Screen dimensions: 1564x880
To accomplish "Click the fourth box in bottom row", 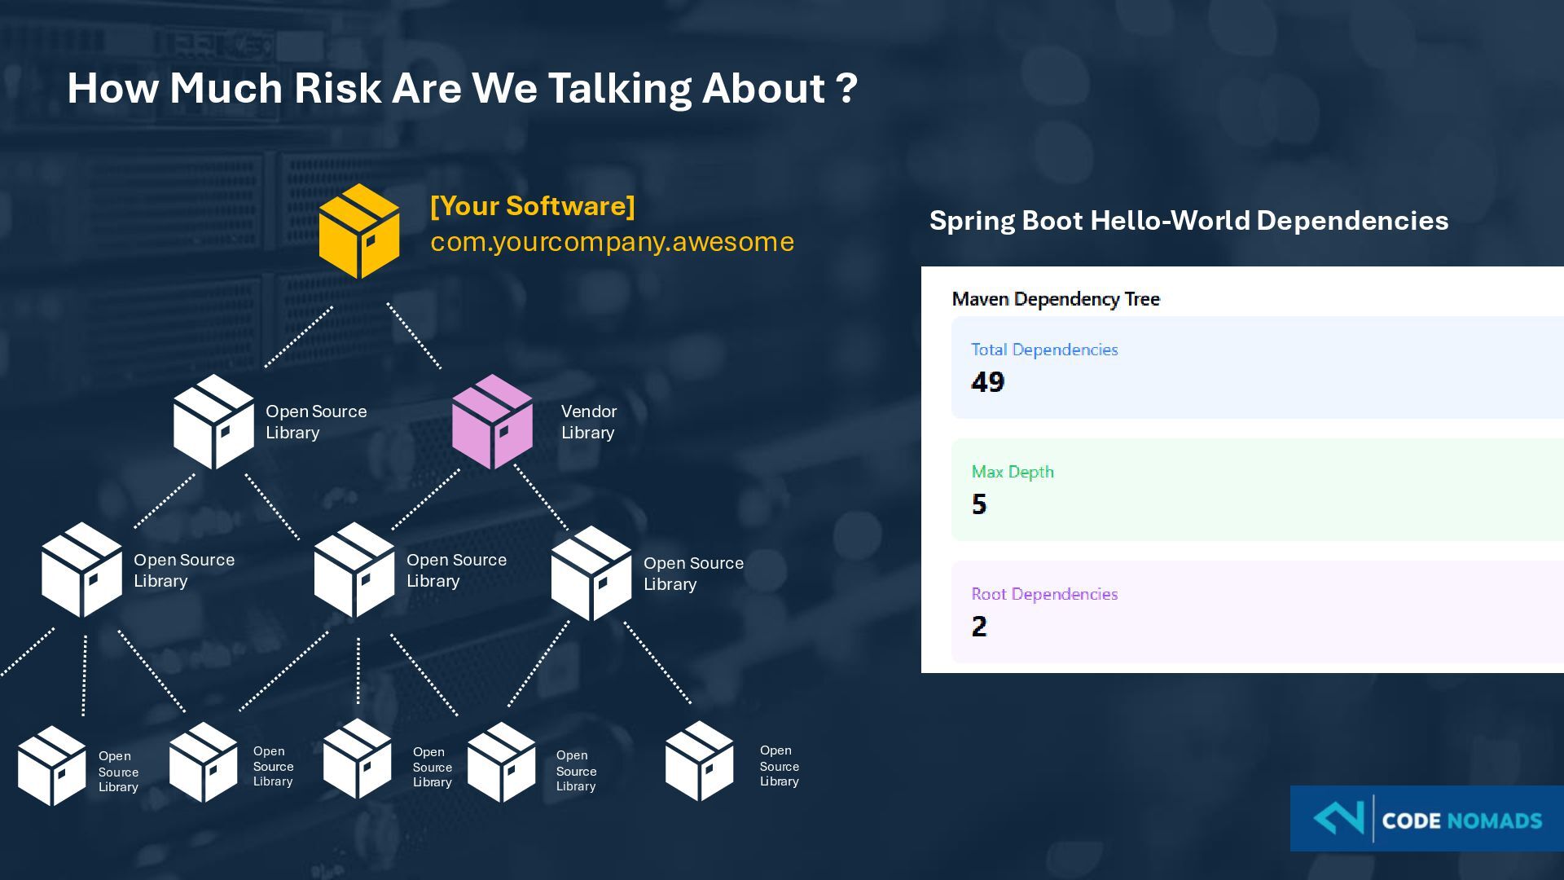I will pos(501,763).
